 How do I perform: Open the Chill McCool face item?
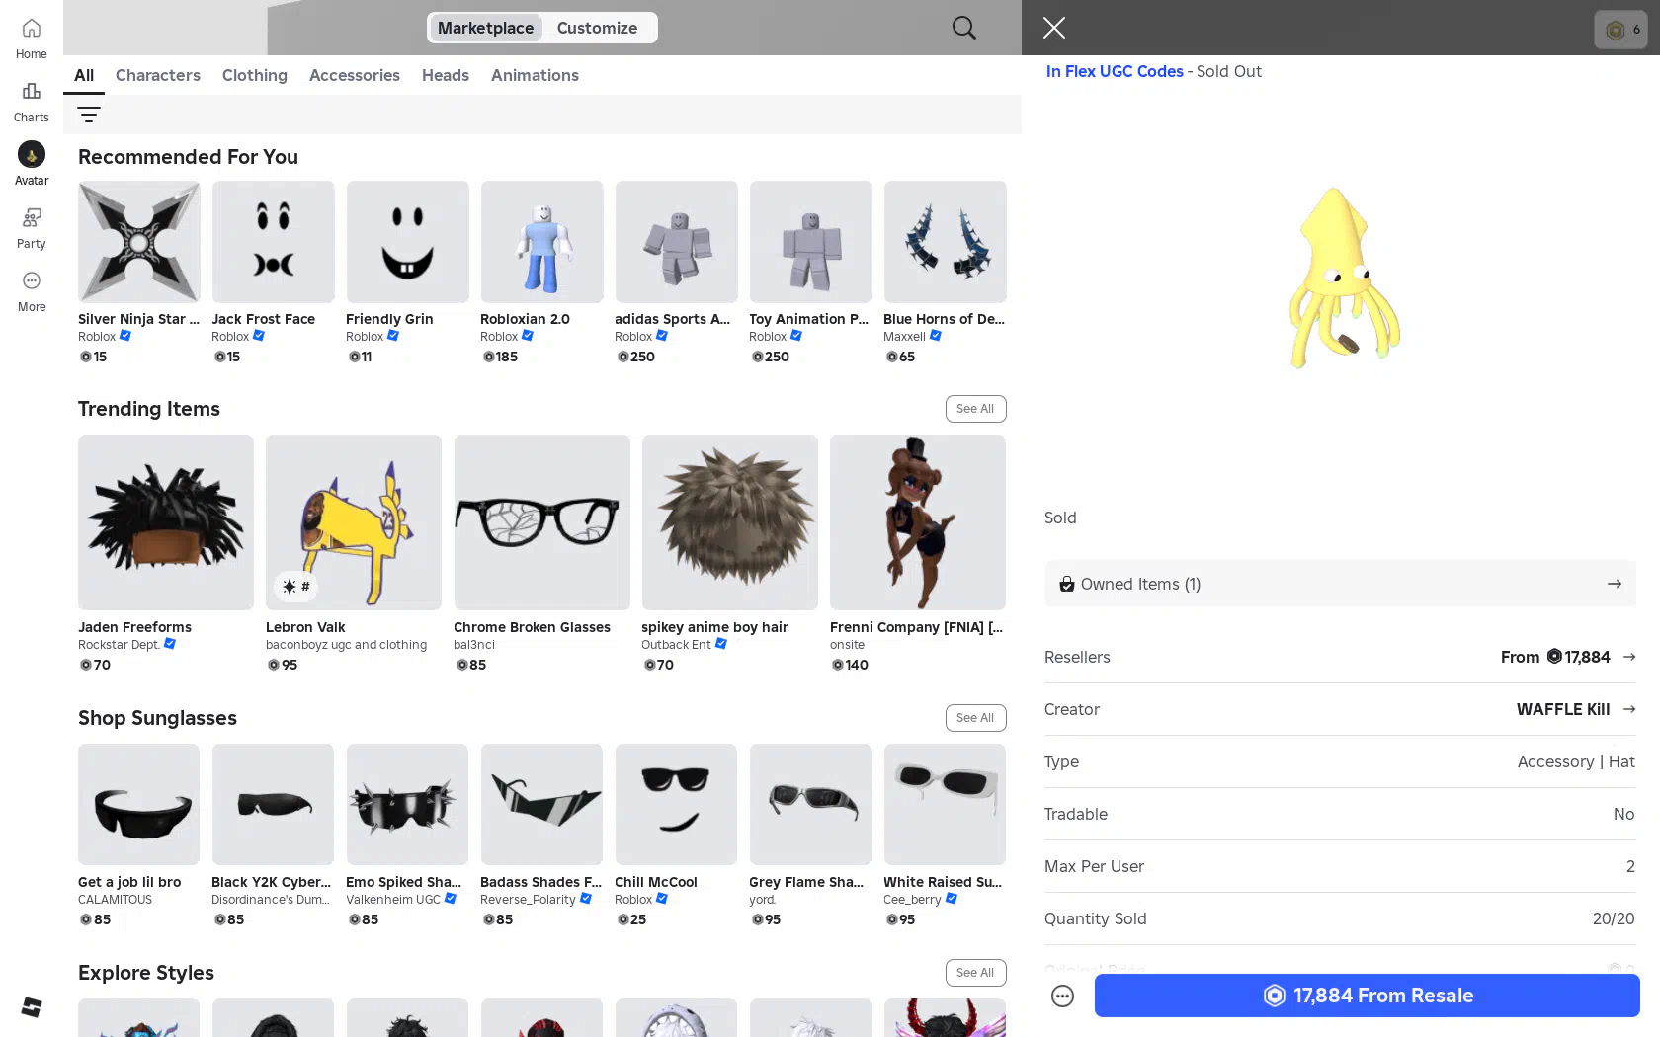677,805
